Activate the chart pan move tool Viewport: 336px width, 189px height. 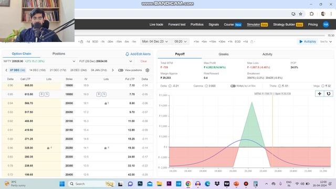coord(320,93)
